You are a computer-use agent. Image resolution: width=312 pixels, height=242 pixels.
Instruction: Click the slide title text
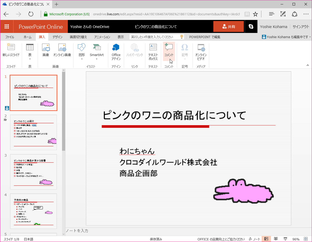pyautogui.click(x=174, y=115)
